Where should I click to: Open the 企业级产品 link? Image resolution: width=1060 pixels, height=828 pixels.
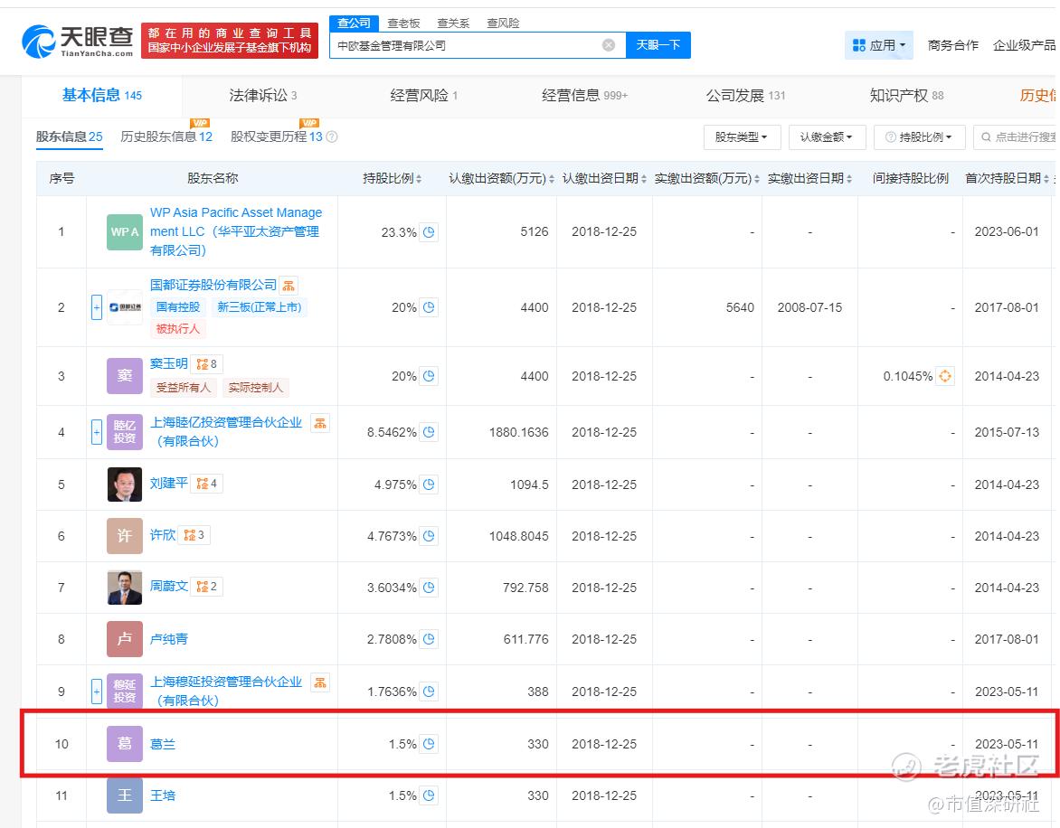[1024, 45]
